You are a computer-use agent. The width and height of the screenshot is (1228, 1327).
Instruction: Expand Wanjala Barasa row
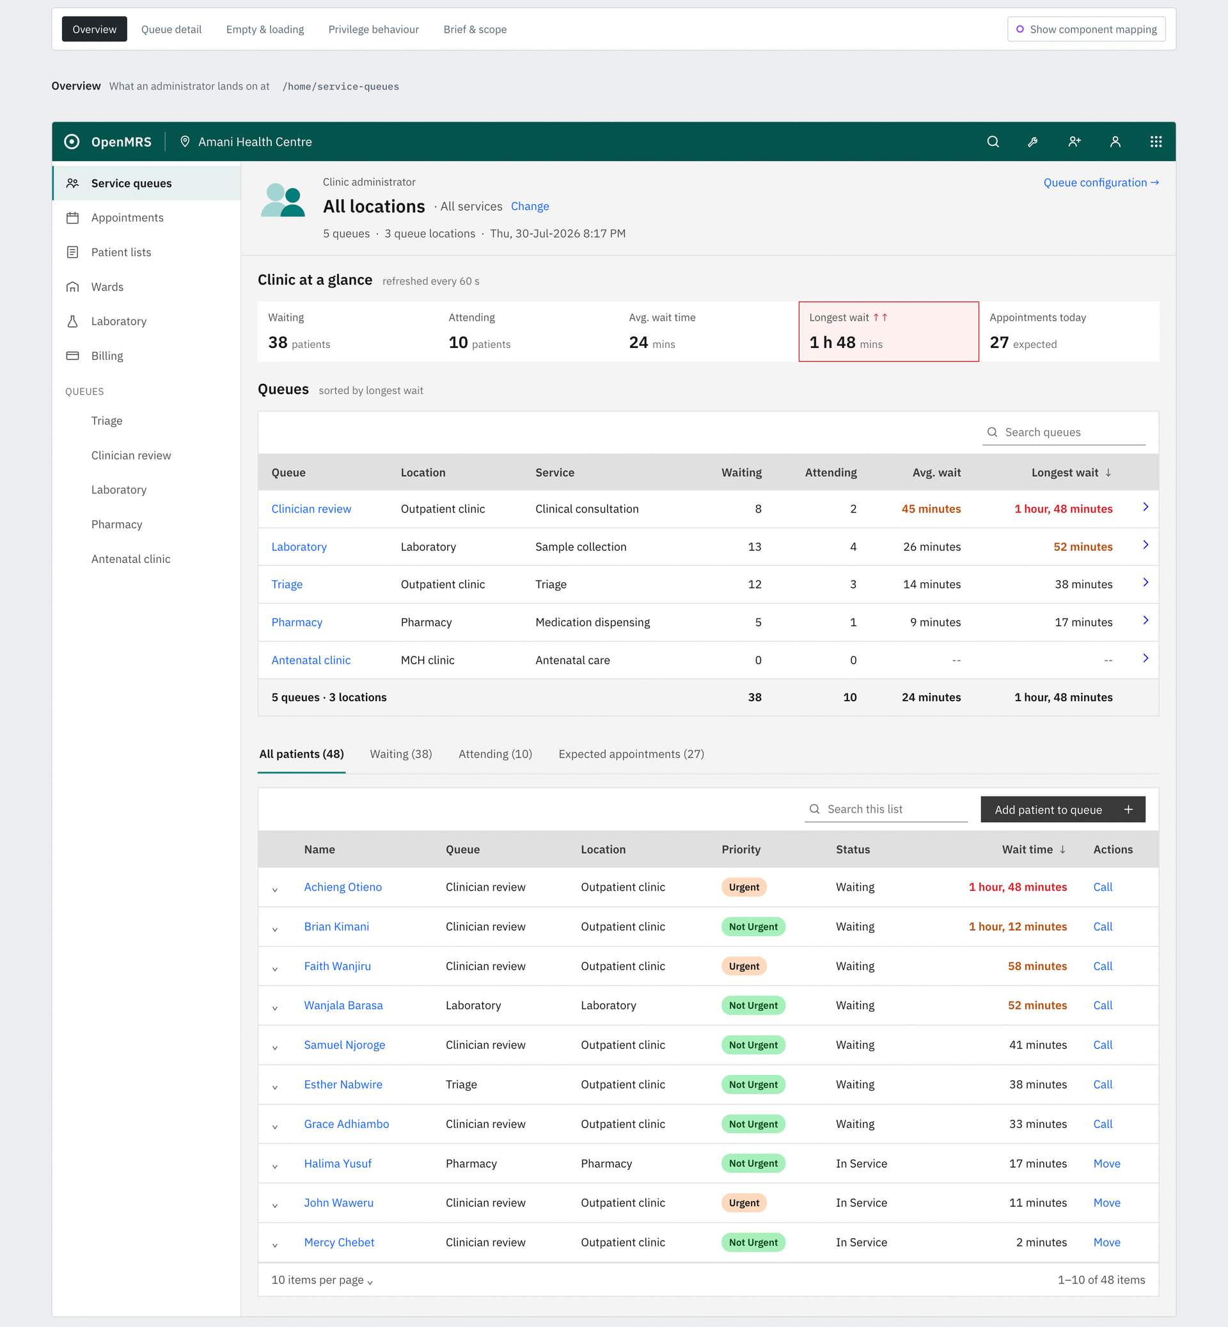tap(275, 1008)
